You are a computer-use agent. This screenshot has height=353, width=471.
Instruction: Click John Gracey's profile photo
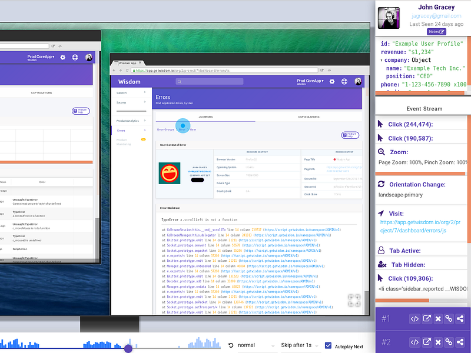pos(389,18)
